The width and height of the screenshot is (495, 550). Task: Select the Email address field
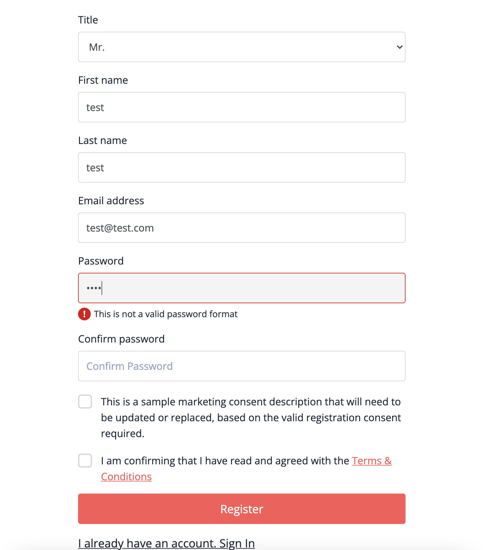coord(242,228)
